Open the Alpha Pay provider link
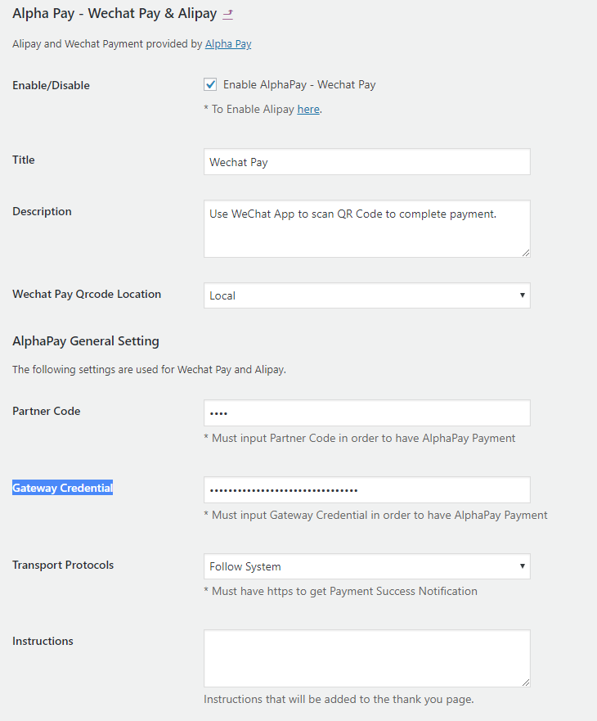 (x=228, y=43)
